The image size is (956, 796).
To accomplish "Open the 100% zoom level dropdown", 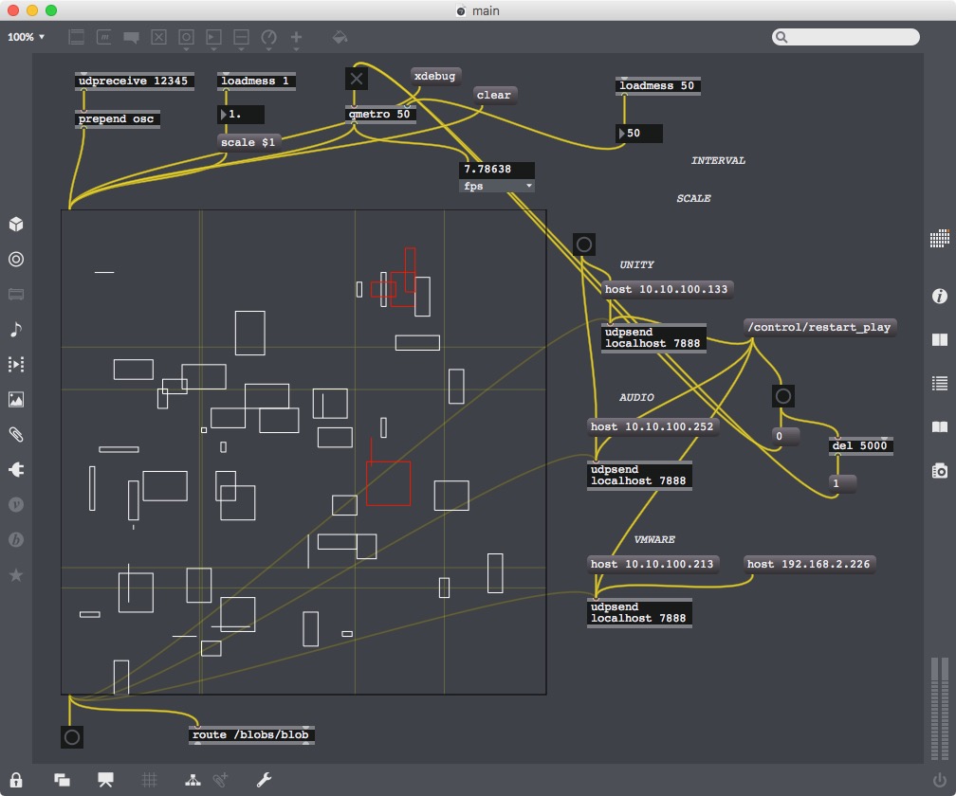I will [27, 37].
